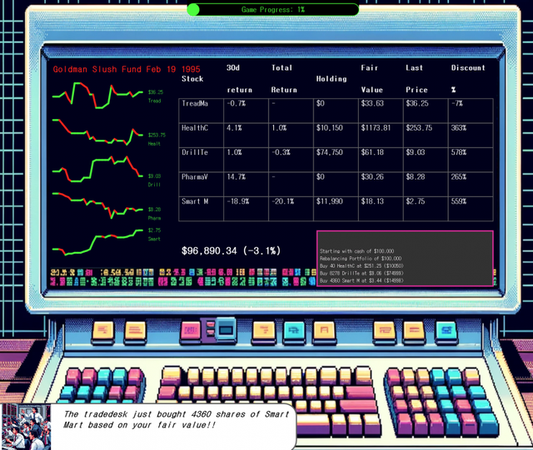Edit PharmaV fair value of $30.26
This screenshot has height=450, width=533.
(x=372, y=177)
